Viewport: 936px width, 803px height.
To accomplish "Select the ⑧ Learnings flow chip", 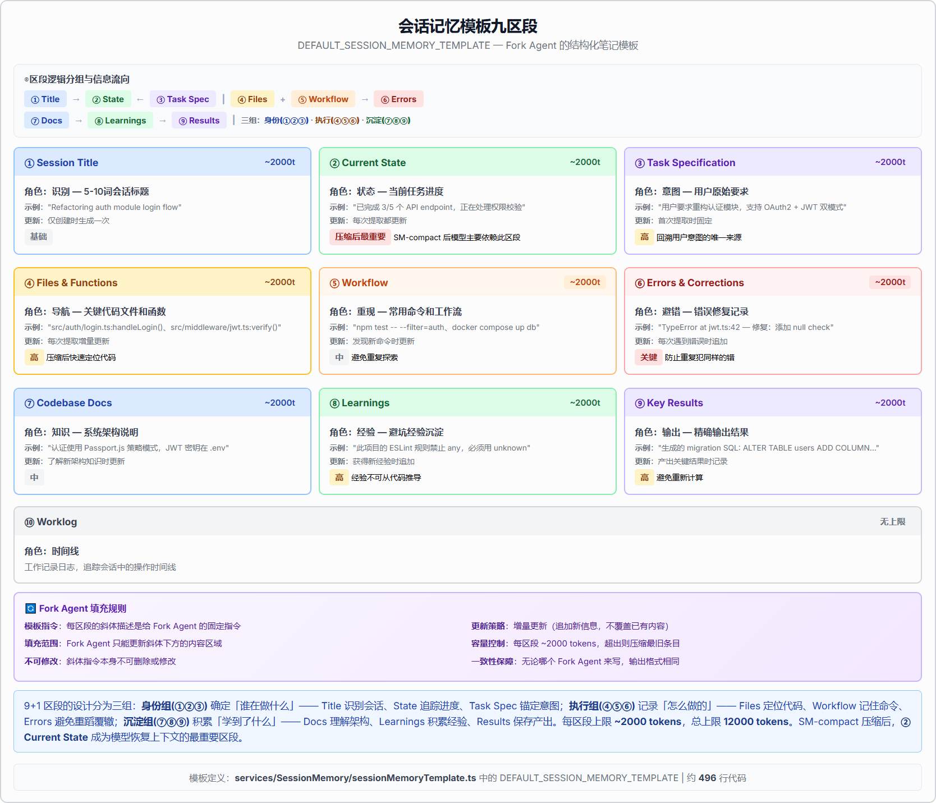I will pyautogui.click(x=121, y=121).
